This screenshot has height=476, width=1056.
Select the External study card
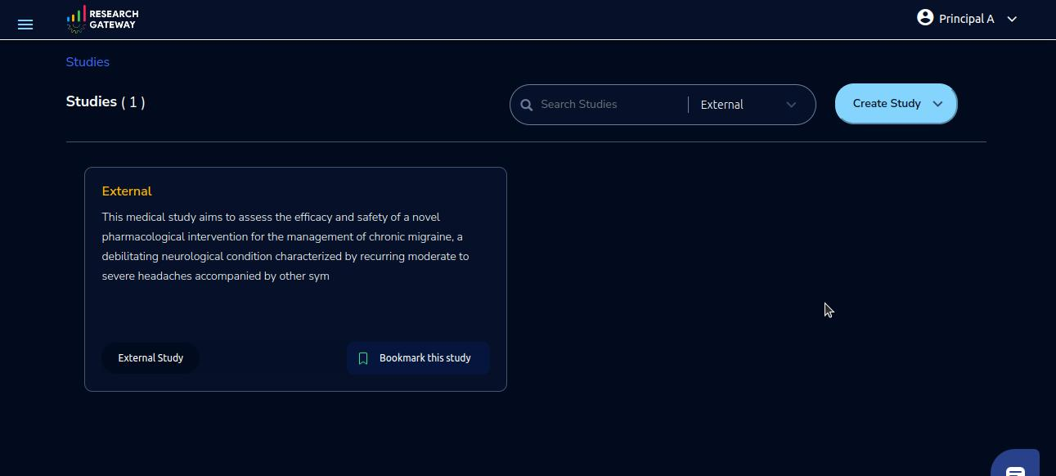[295, 279]
